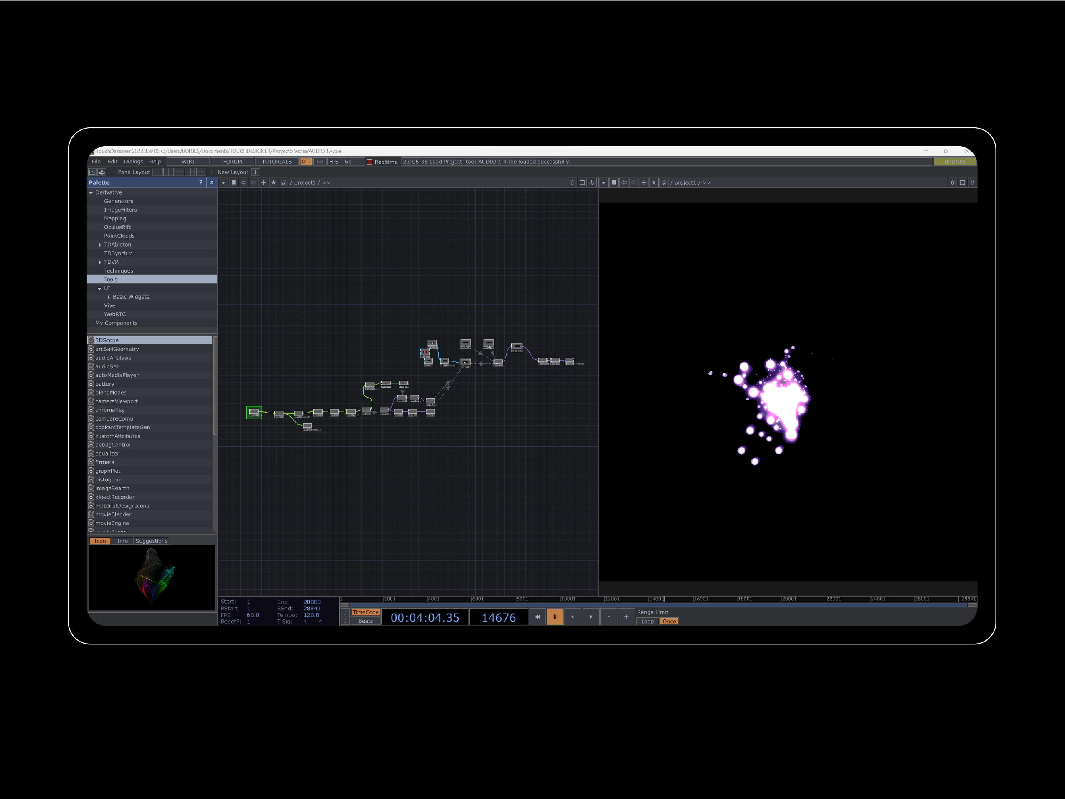Expand the TDAbleton folder

tap(100, 245)
